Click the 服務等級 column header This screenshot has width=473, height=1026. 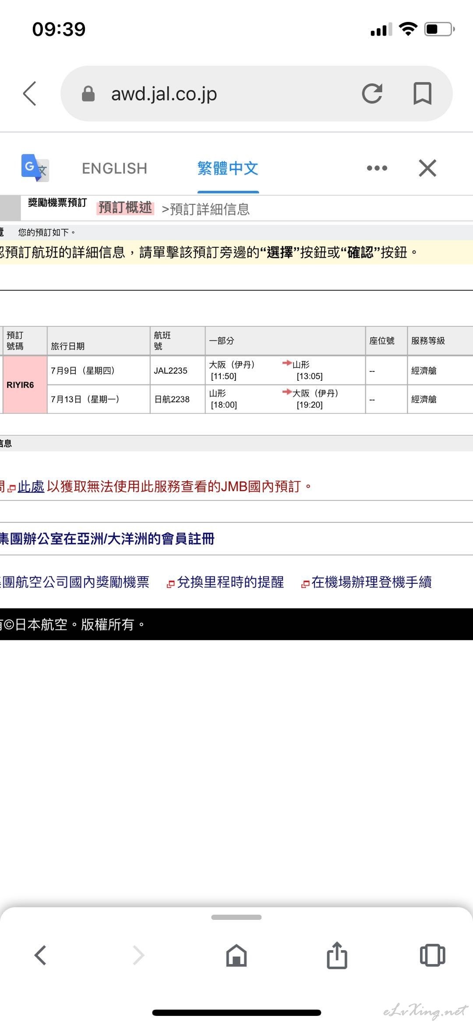pyautogui.click(x=428, y=341)
